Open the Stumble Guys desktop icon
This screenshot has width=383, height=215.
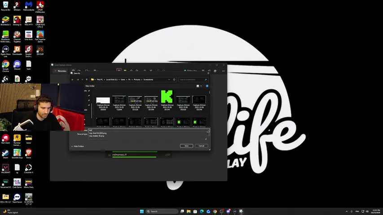point(17,154)
